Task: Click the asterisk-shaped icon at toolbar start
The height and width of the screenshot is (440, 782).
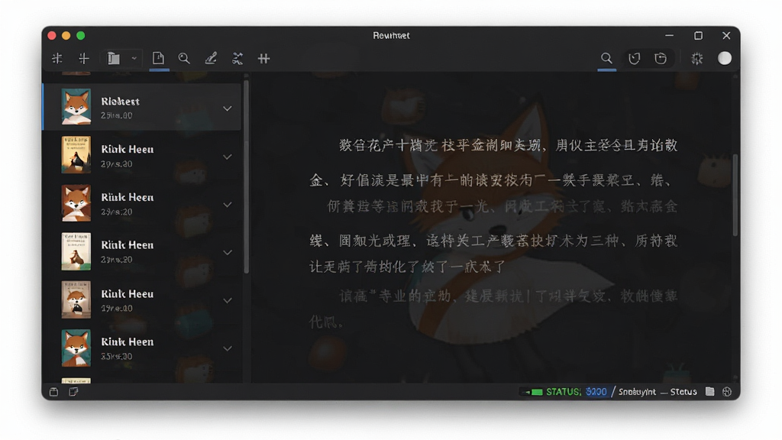Action: (57, 58)
